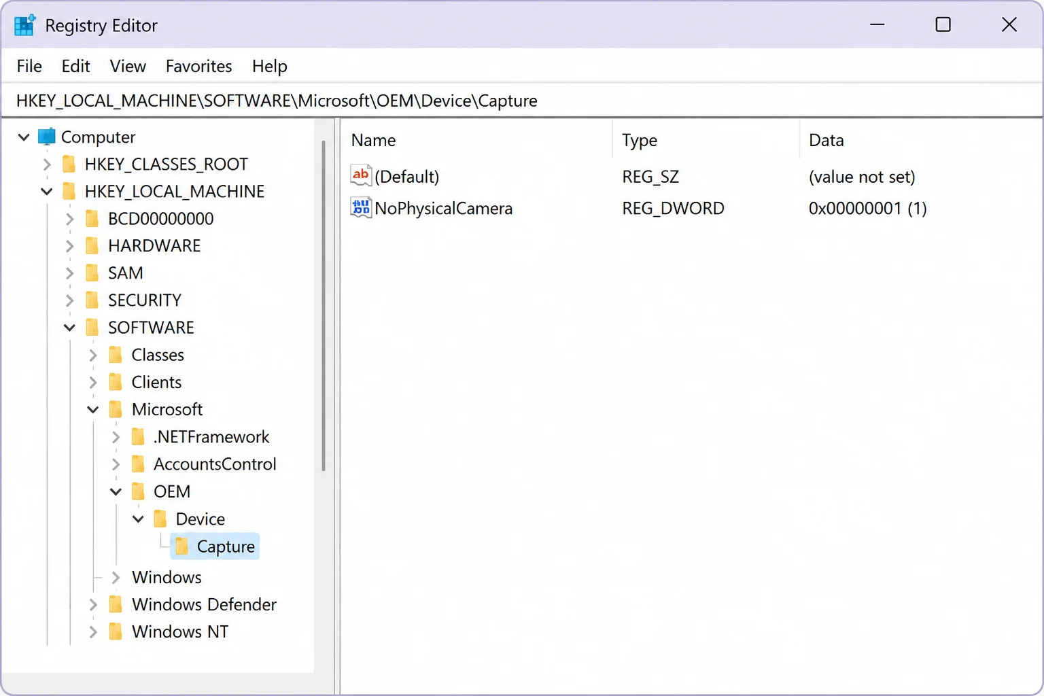The height and width of the screenshot is (696, 1044).
Task: Expand the AccountsControl key
Action: 116,464
